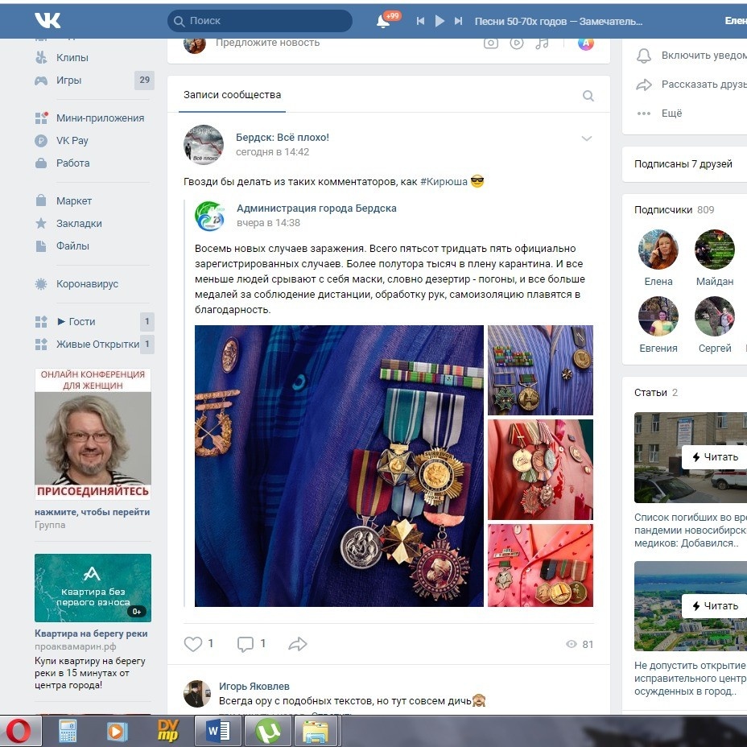
Task: Open the audio track title in the header
Action: [559, 22]
